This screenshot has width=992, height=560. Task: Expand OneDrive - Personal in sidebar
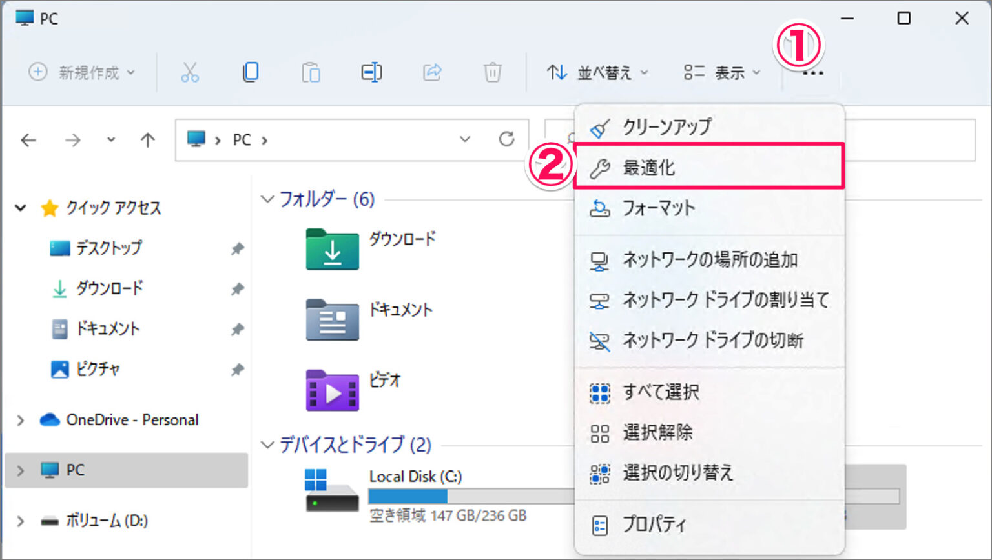click(21, 420)
